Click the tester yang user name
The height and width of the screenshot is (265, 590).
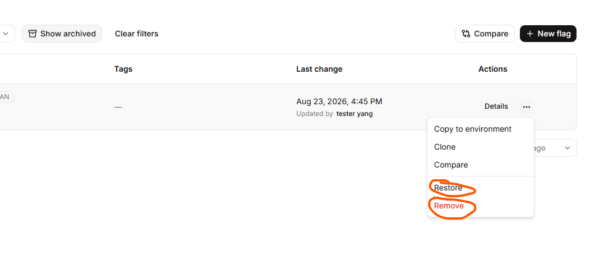(354, 114)
